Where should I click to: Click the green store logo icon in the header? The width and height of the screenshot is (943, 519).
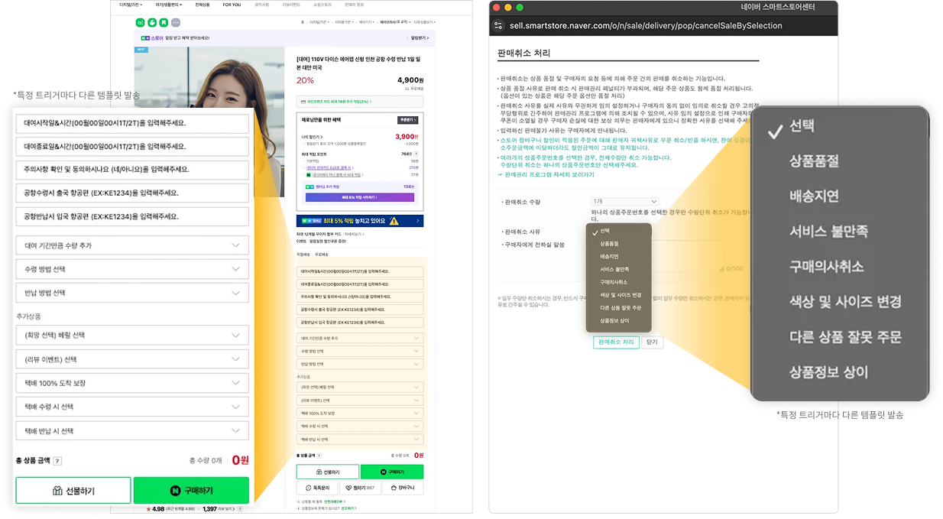coord(140,23)
